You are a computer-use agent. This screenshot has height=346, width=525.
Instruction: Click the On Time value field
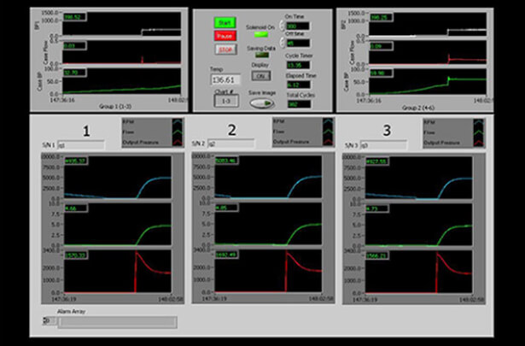pos(298,26)
